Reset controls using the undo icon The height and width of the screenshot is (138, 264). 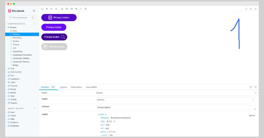pos(255,93)
